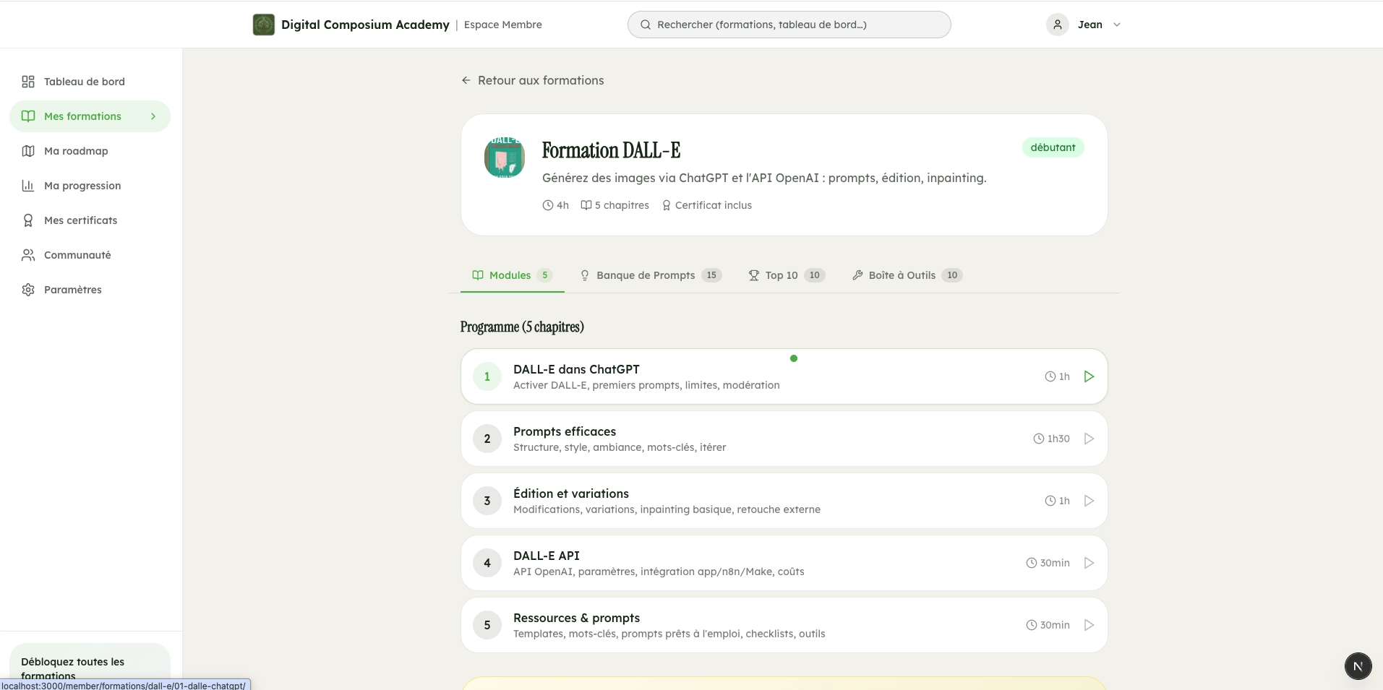
Task: Open Communauté with the people icon
Action: point(27,254)
